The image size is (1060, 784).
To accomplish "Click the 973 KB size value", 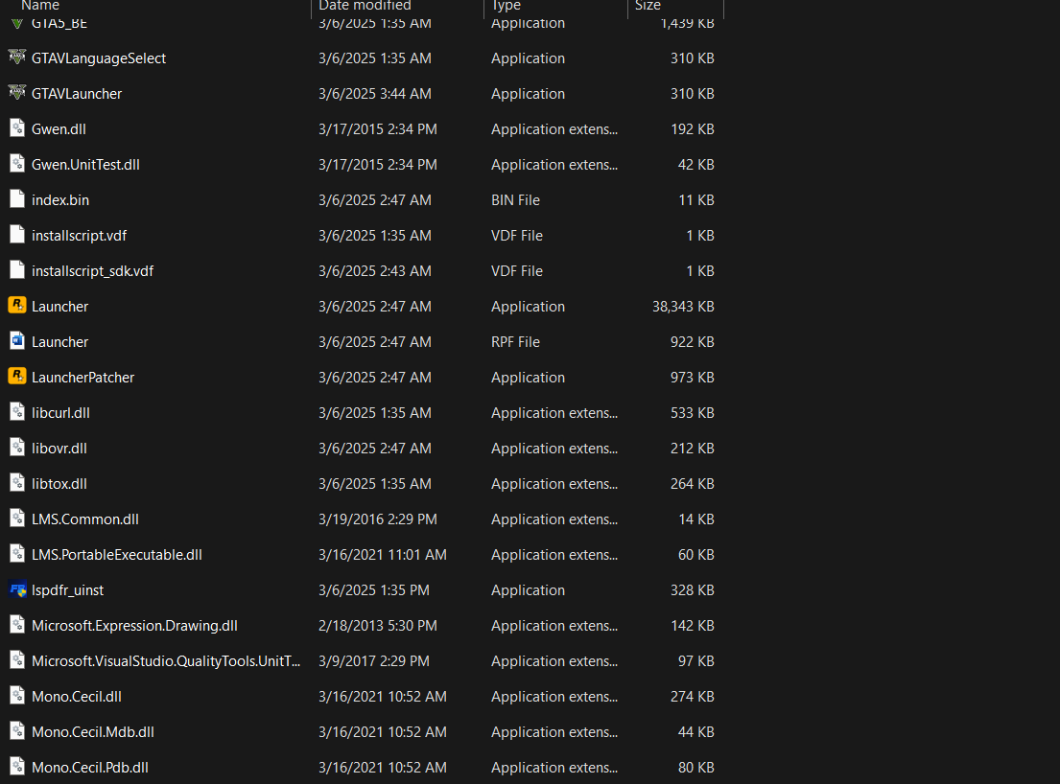I will click(693, 378).
